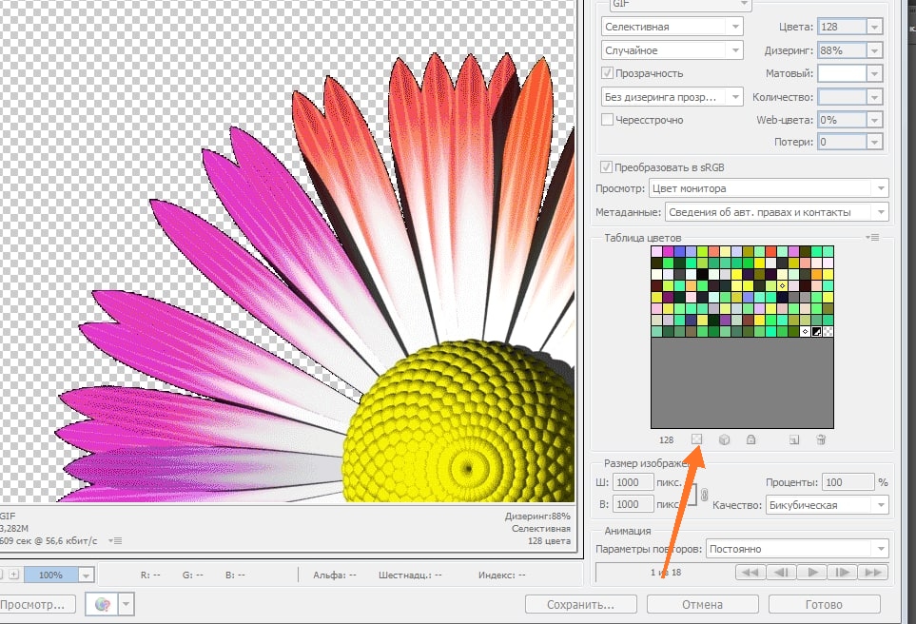Click the lock color icon under color table
This screenshot has height=624, width=916.
click(750, 439)
